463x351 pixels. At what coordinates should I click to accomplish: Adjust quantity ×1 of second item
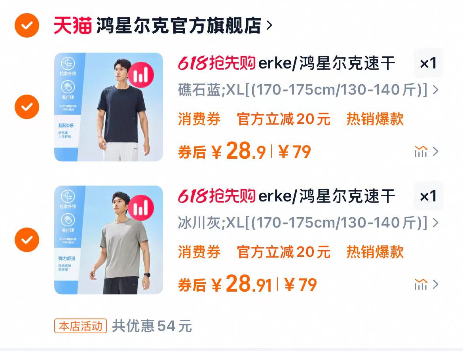pyautogui.click(x=428, y=196)
